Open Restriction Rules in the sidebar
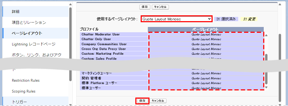This screenshot has width=288, height=106. (26, 80)
